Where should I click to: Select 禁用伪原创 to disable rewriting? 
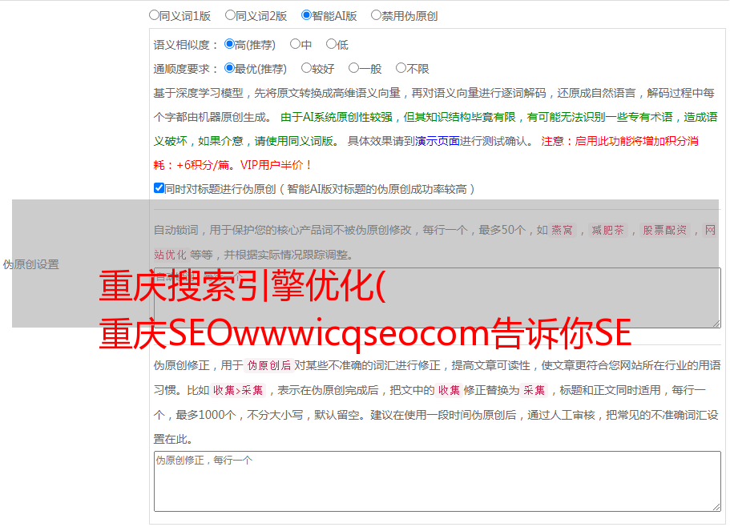click(x=376, y=15)
